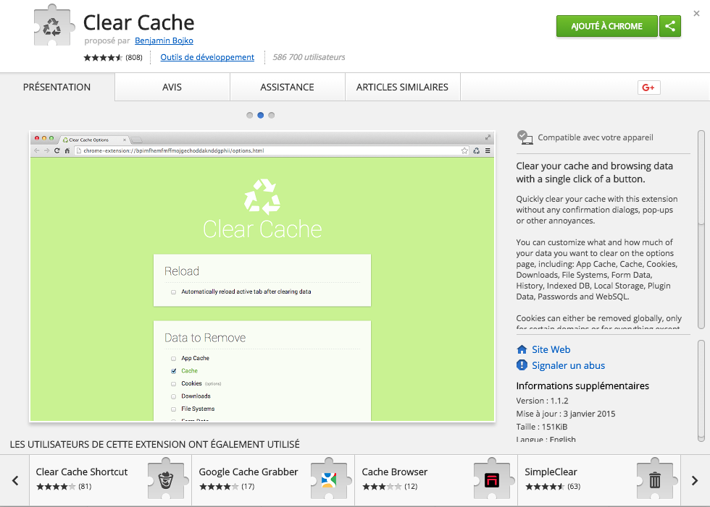The width and height of the screenshot is (710, 507).
Task: Close the extension details overlay
Action: pos(696,14)
